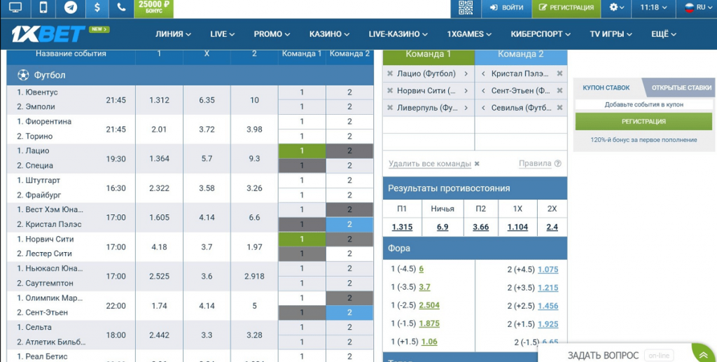717x362 pixels.
Task: Expand the RU language selector
Action: click(694, 8)
